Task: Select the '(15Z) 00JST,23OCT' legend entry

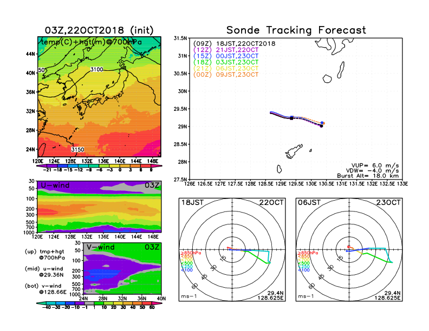Action: (226, 56)
